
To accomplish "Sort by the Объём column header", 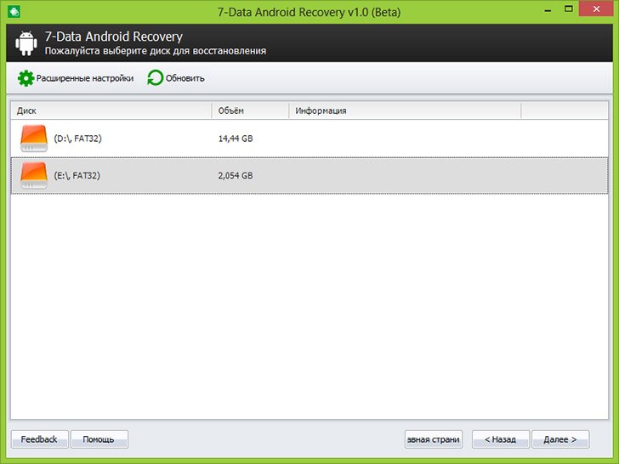I will tap(250, 110).
